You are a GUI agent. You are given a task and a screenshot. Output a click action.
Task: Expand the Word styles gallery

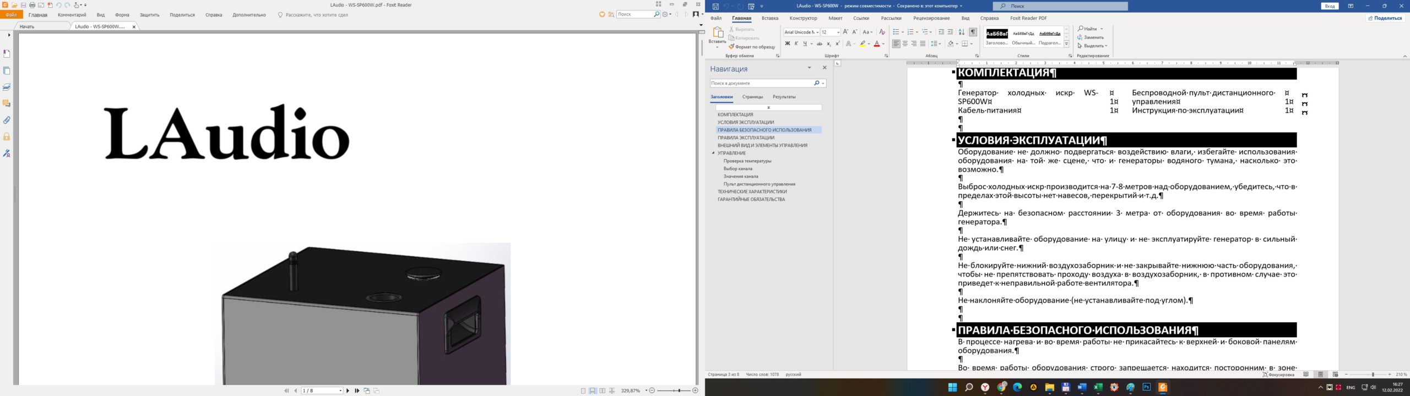tap(1066, 44)
